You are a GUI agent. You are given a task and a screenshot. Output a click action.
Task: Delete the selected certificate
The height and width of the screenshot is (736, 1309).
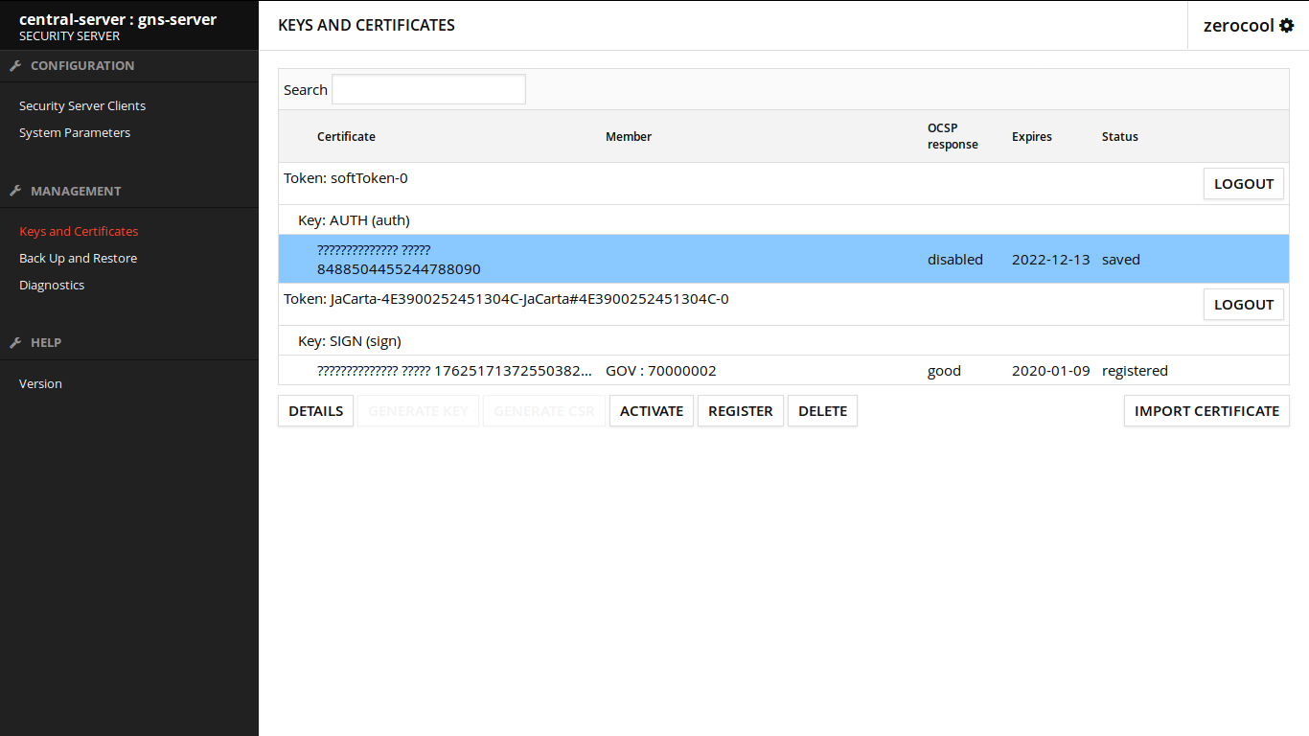[x=822, y=411]
